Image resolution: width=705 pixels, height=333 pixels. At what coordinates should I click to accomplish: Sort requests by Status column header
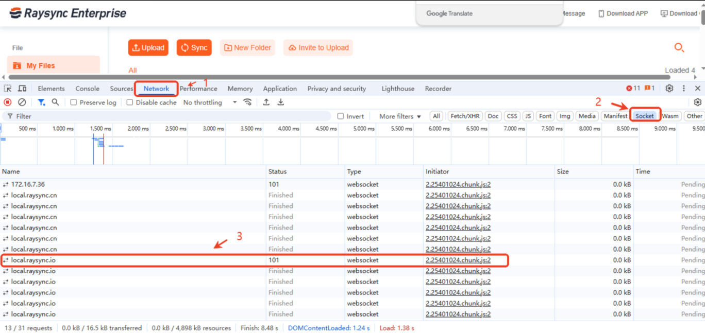306,171
